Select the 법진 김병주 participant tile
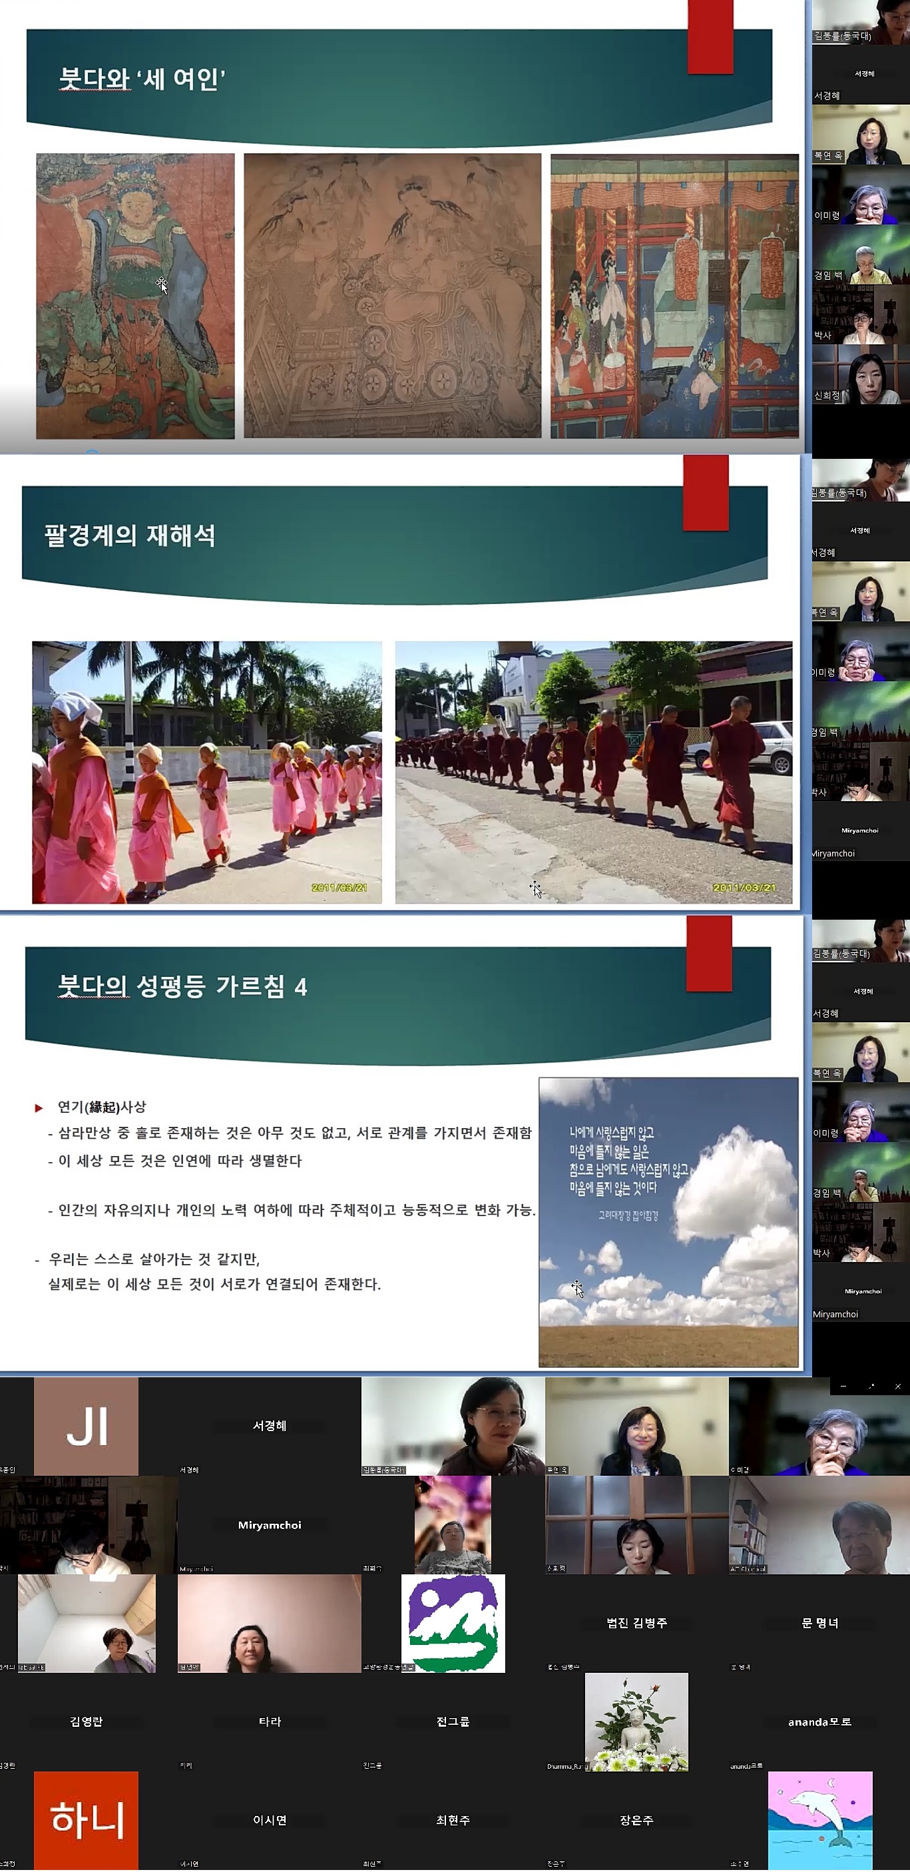Screen dimensions: 910x1872 tap(637, 1624)
